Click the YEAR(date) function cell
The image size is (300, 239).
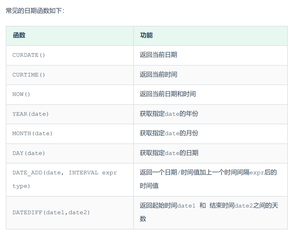coord(31,114)
